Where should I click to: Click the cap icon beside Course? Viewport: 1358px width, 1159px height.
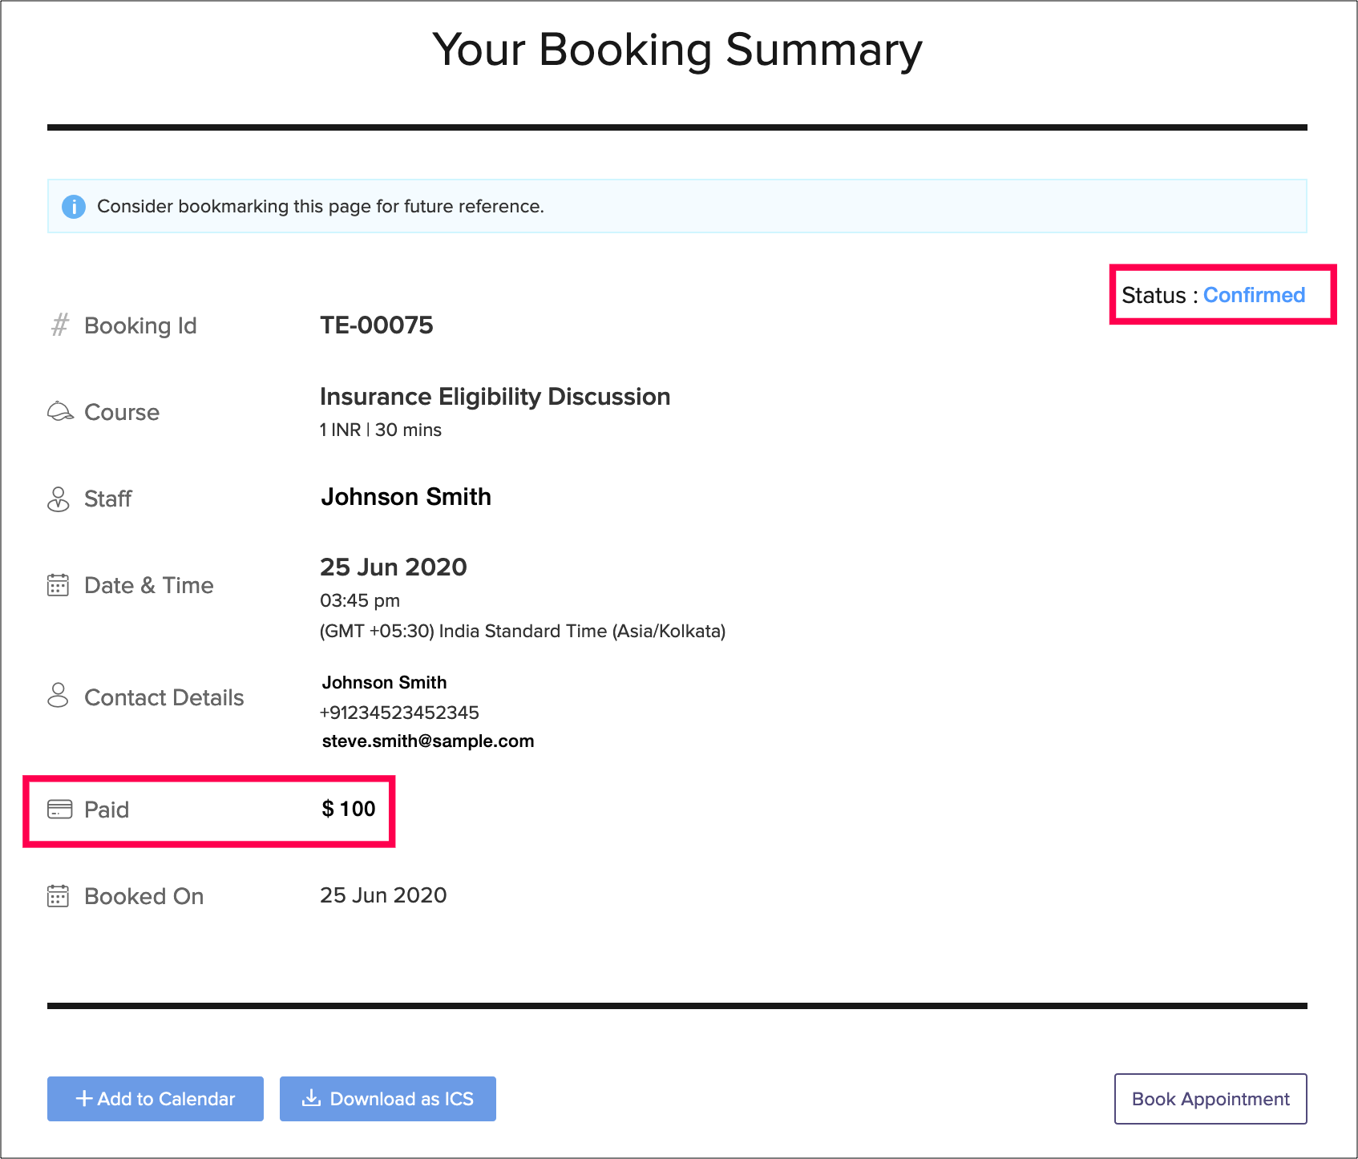[x=60, y=411]
